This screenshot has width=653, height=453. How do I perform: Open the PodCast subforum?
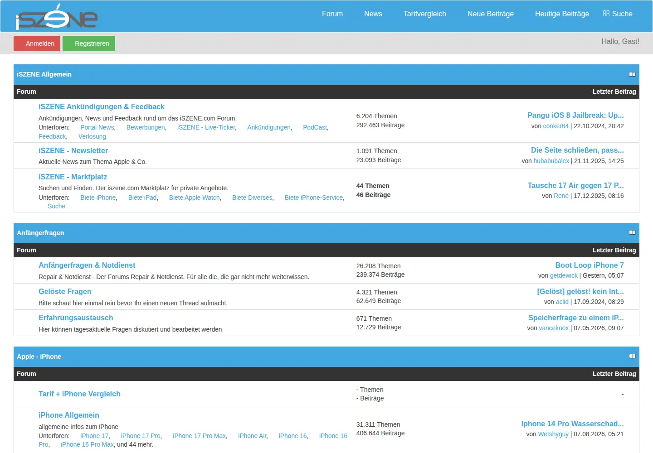click(x=315, y=127)
